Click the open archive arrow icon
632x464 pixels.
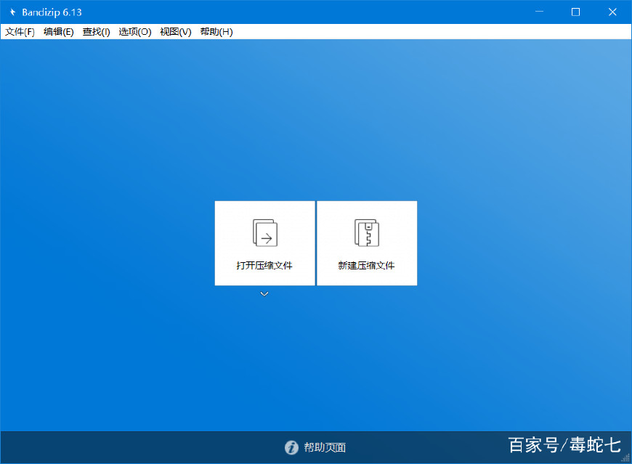tap(264, 233)
